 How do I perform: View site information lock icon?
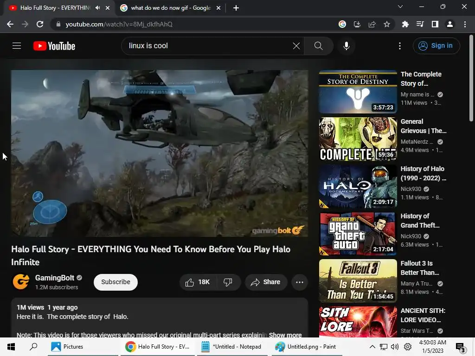click(58, 24)
